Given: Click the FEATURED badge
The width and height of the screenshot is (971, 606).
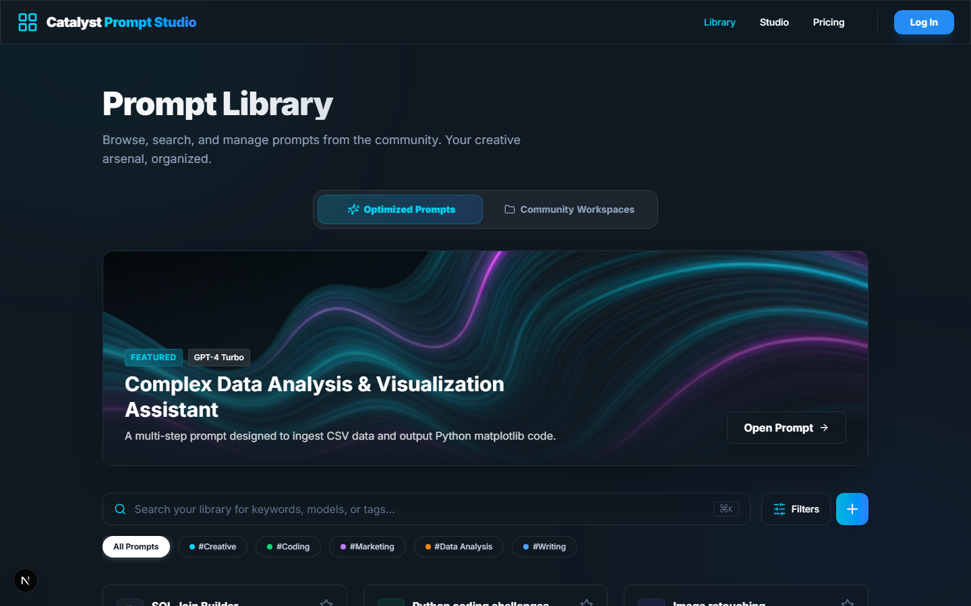Looking at the screenshot, I should (x=154, y=358).
